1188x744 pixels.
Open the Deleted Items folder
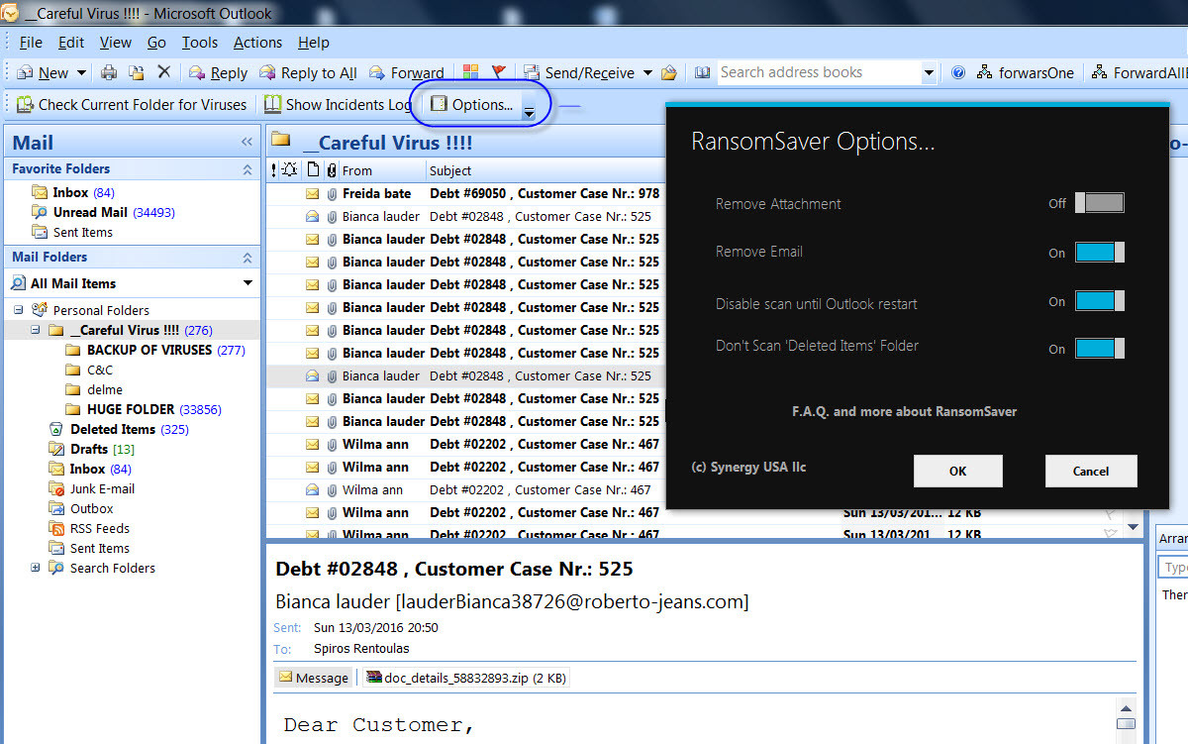coord(118,429)
